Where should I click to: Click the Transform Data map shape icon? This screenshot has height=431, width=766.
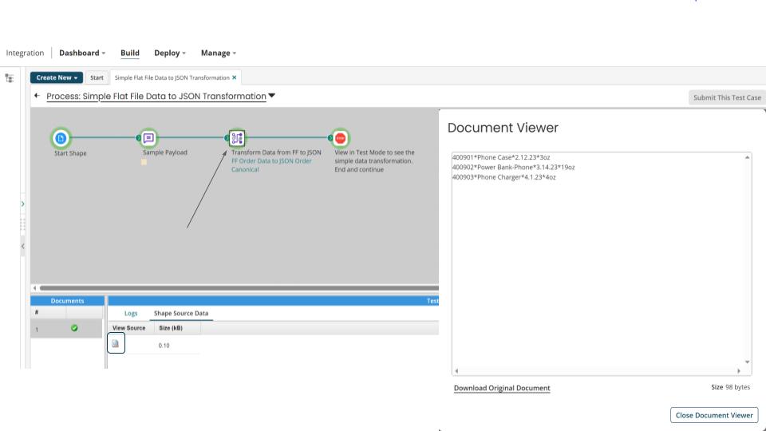coord(236,137)
